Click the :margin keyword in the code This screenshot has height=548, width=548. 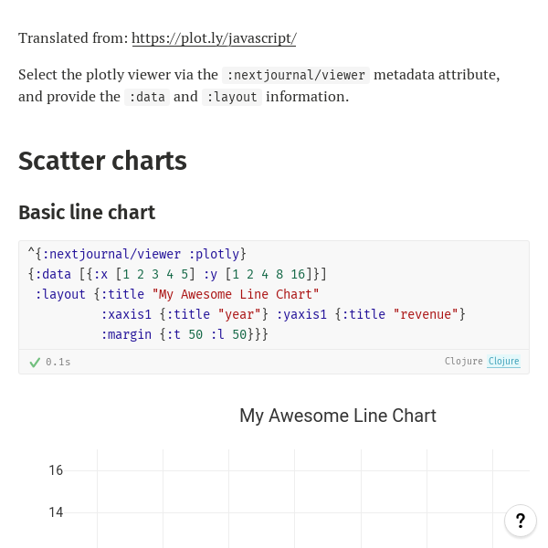(127, 334)
